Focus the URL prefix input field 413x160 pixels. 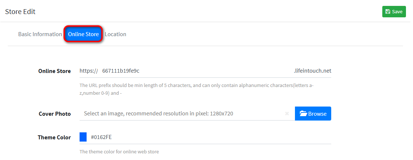tap(196, 71)
